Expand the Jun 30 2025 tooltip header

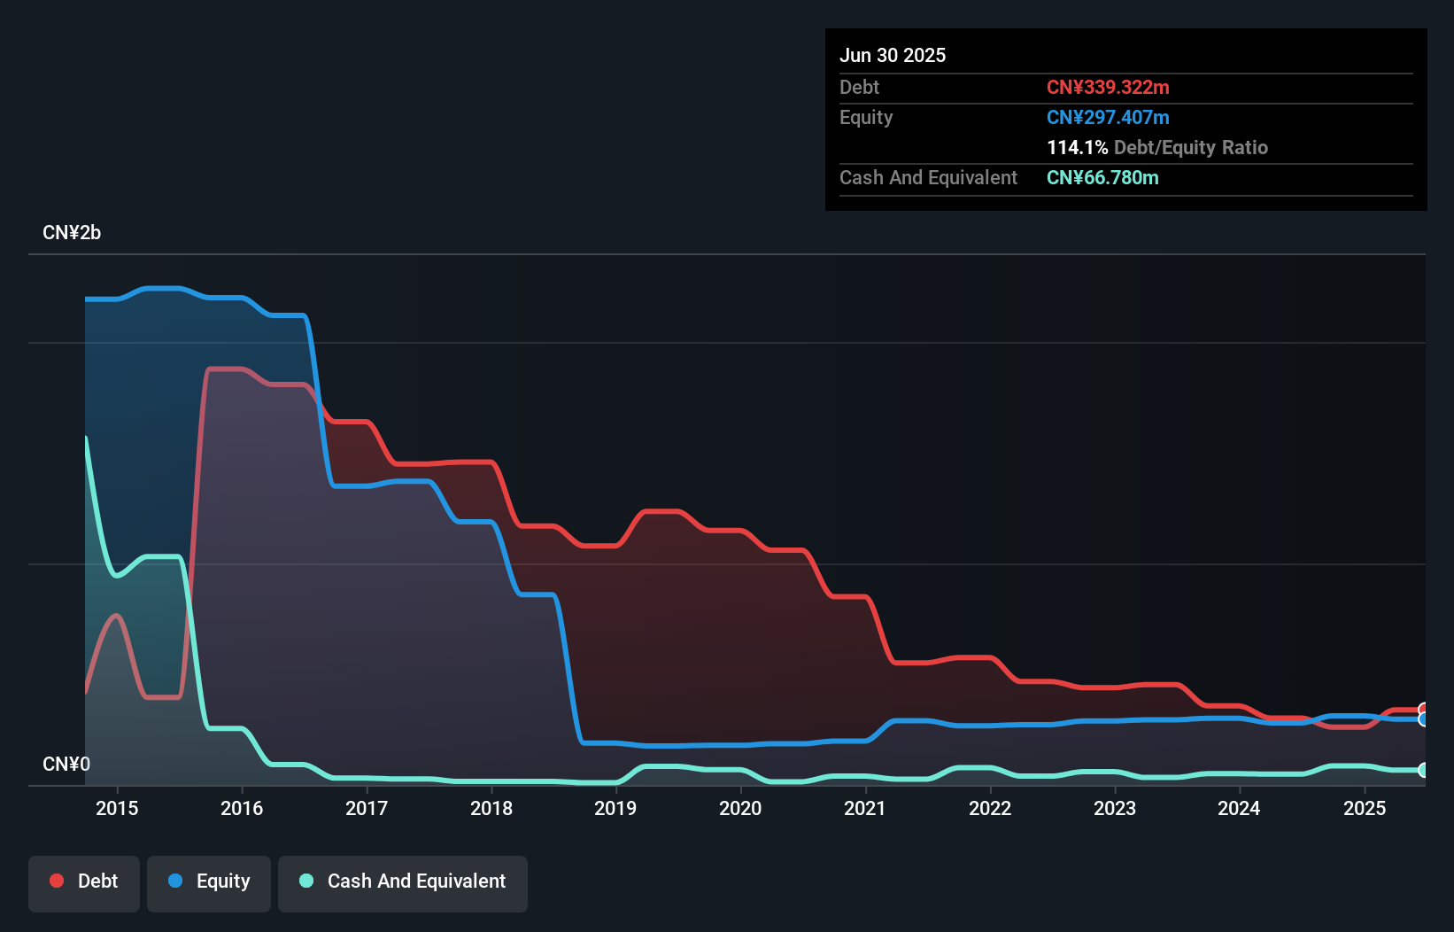pos(893,55)
